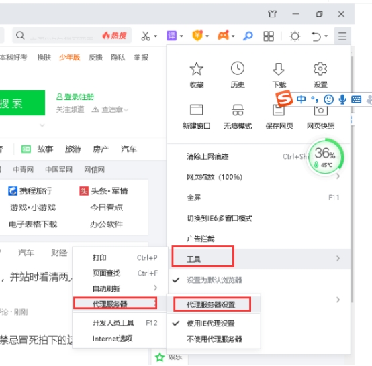Select 切换到IE6多窗口模式 menu item
The height and width of the screenshot is (366, 372).
(x=259, y=218)
